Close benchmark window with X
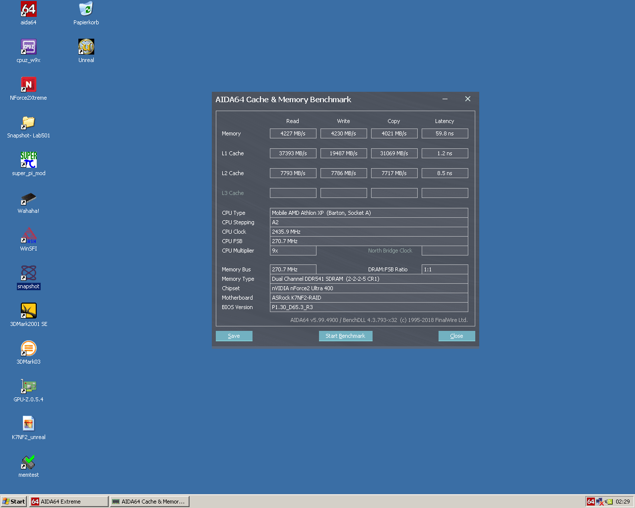 (467, 99)
